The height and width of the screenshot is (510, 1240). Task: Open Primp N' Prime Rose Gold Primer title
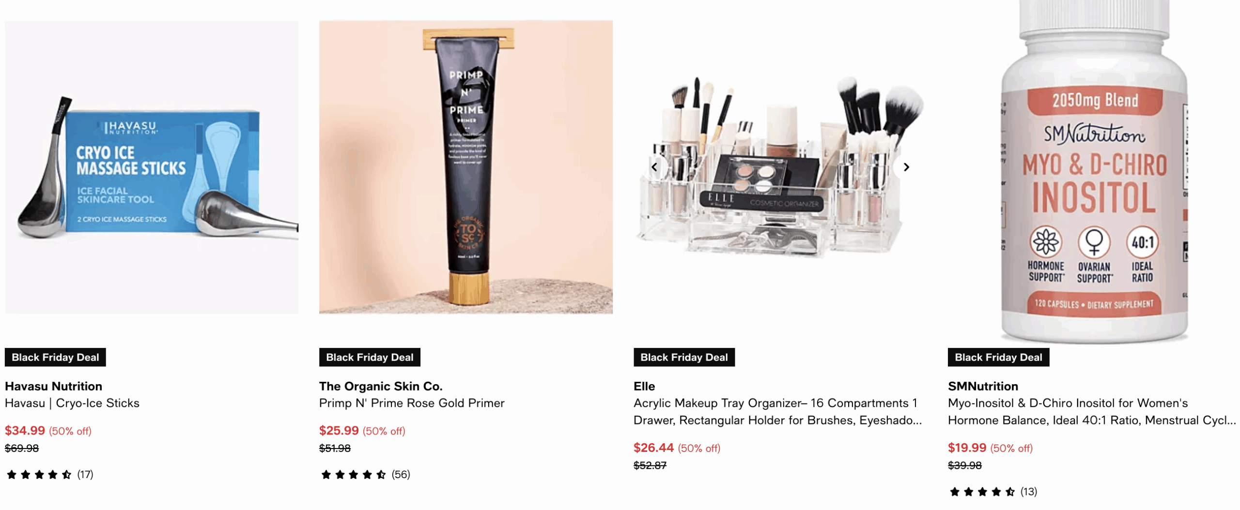pos(412,403)
